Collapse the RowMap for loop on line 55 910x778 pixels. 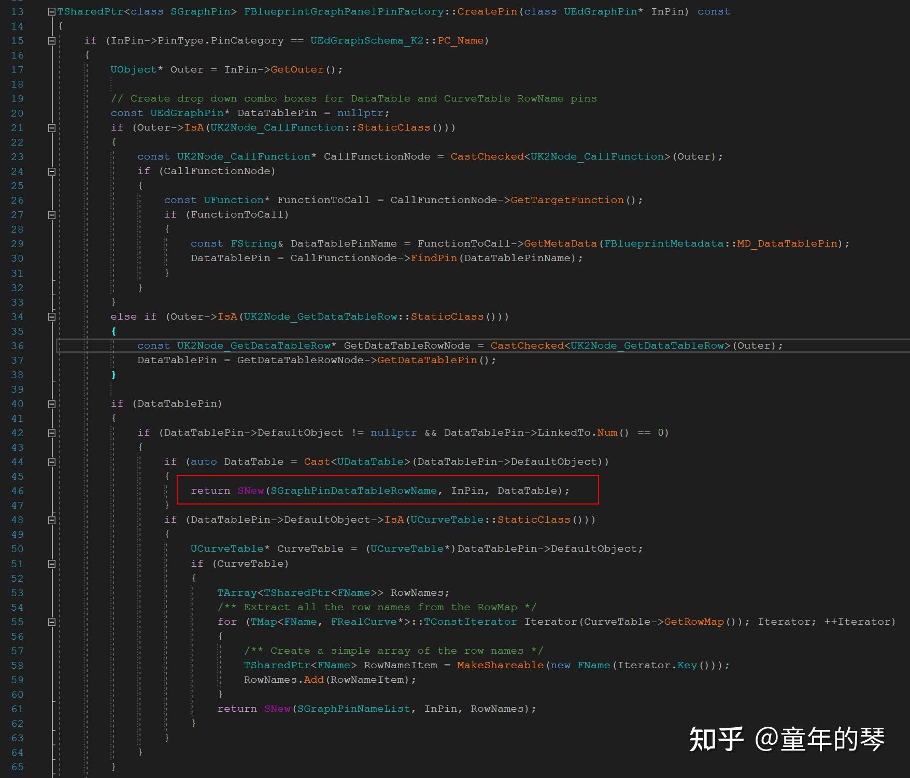coord(51,622)
